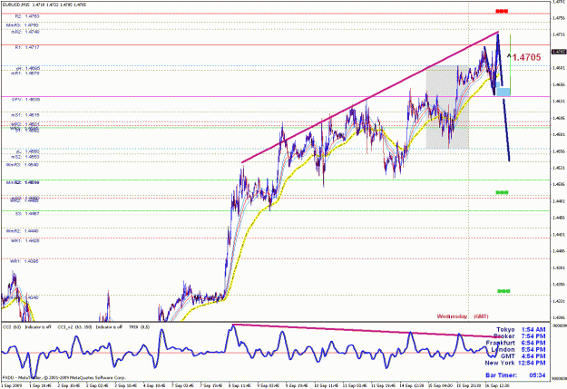The height and width of the screenshot is (389, 567).
Task: Click the black current price tag on scale
Action: point(559,52)
